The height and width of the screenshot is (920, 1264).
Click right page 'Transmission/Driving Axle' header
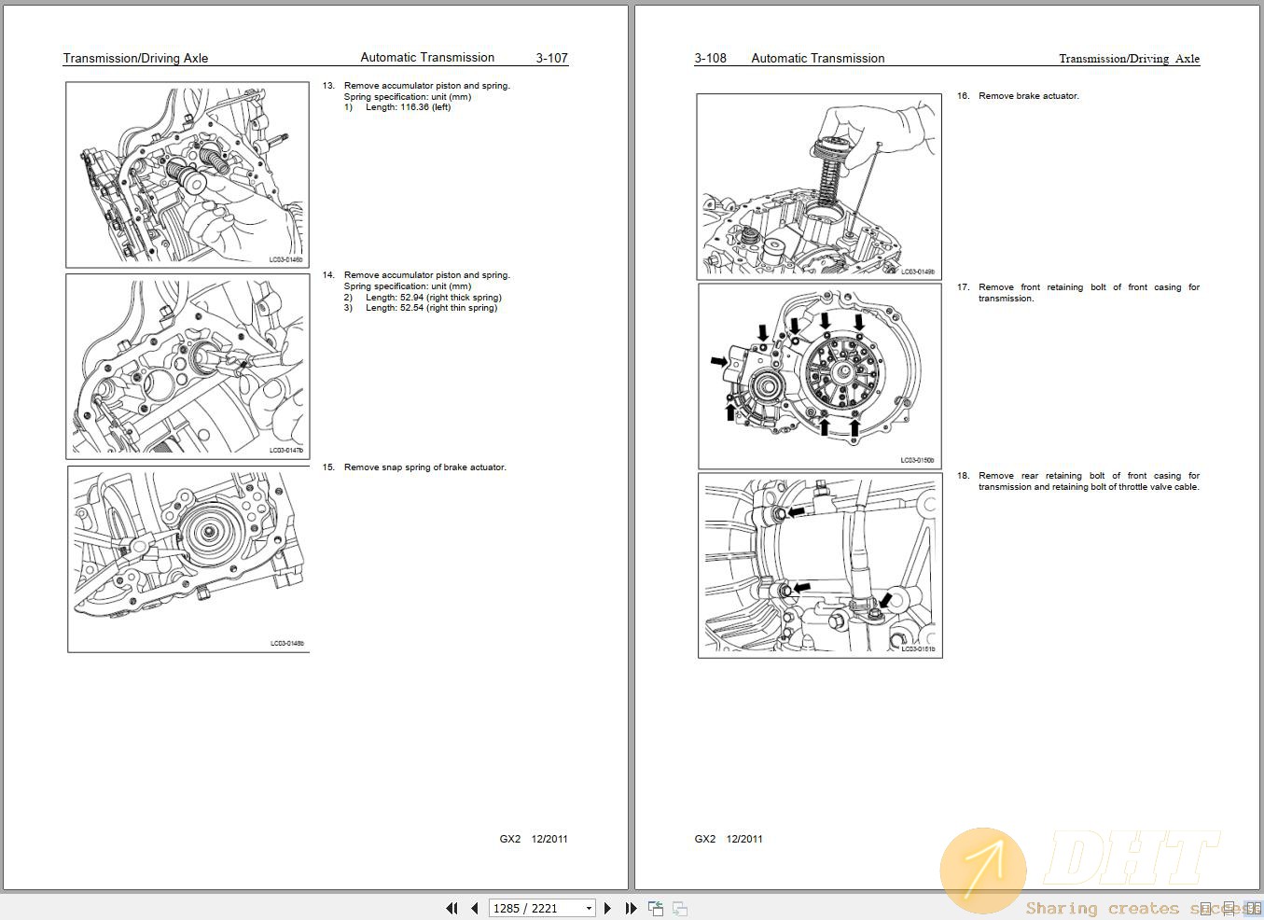click(1129, 58)
